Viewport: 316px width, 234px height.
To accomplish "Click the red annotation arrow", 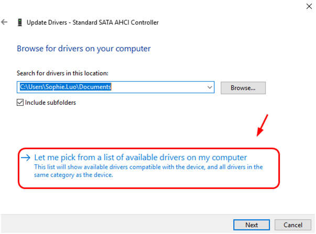I will [x=262, y=125].
